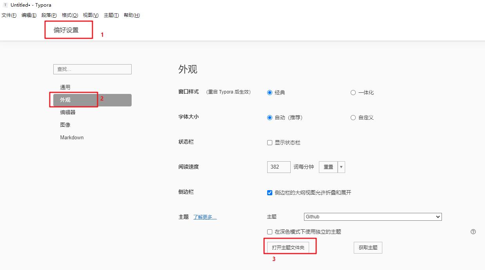Click the 词每分钟 unit text
Image resolution: width=485 pixels, height=270 pixels.
304,167
